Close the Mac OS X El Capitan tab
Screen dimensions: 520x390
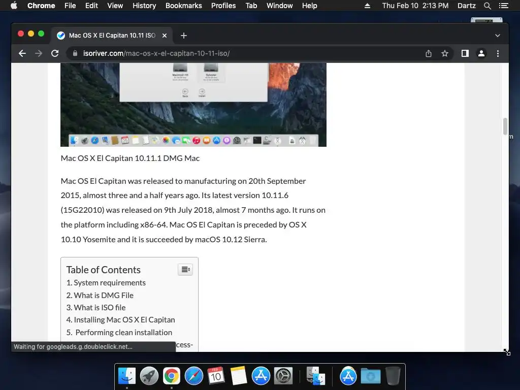tap(165, 36)
